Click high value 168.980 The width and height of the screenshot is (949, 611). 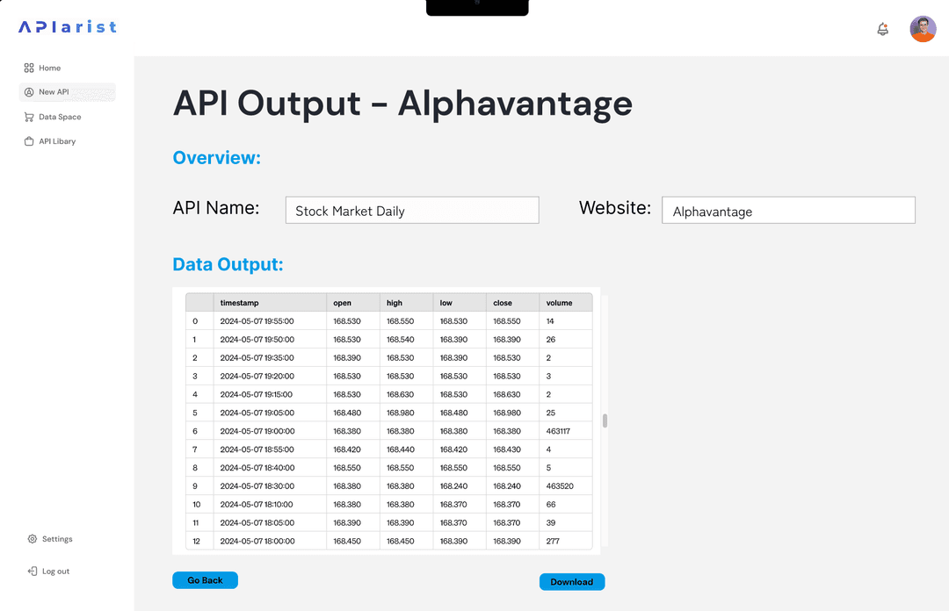400,413
